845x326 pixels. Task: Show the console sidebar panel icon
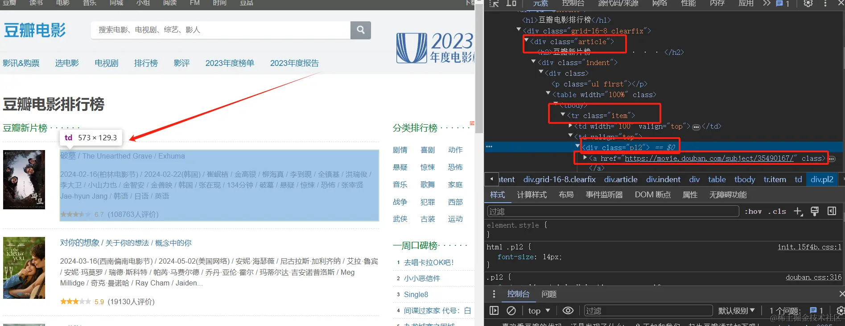[494, 310]
